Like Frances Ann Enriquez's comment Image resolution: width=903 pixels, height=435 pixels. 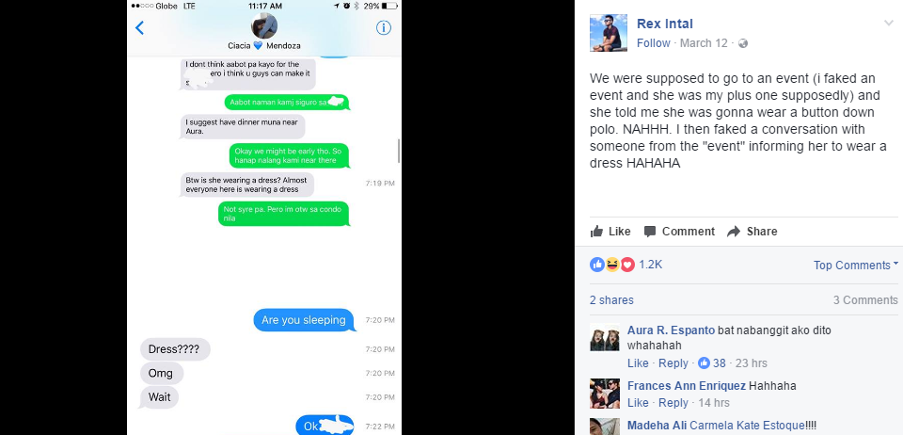(x=638, y=403)
